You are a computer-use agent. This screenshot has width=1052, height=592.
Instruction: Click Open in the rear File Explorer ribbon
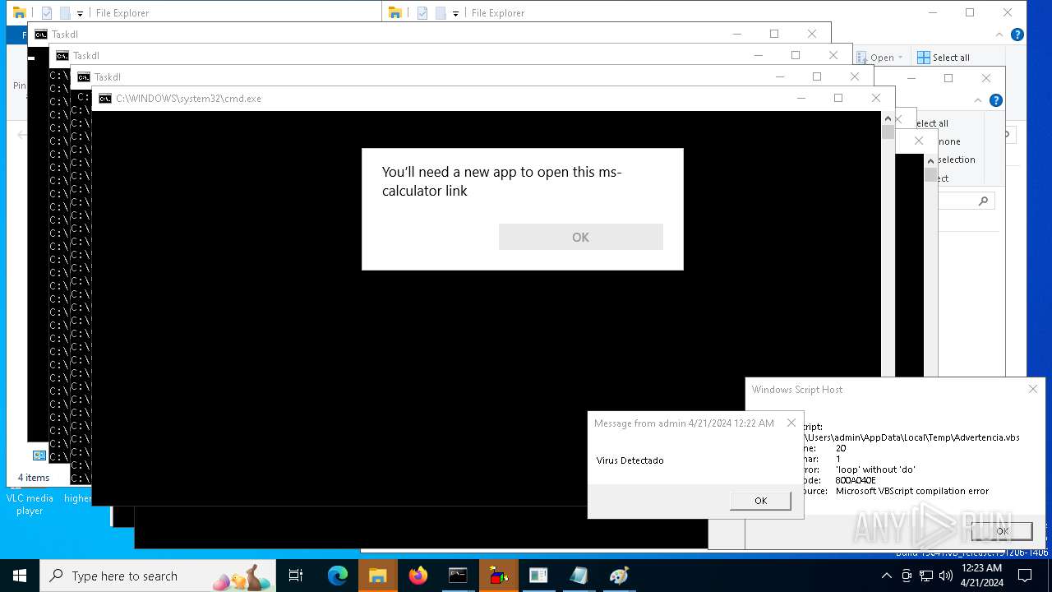coord(875,58)
